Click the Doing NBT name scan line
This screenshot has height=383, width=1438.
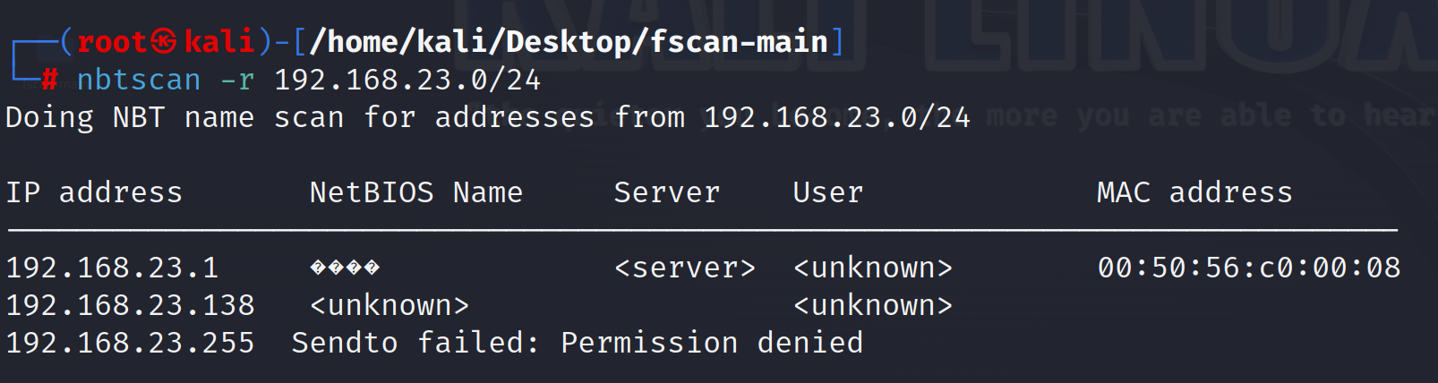(488, 117)
